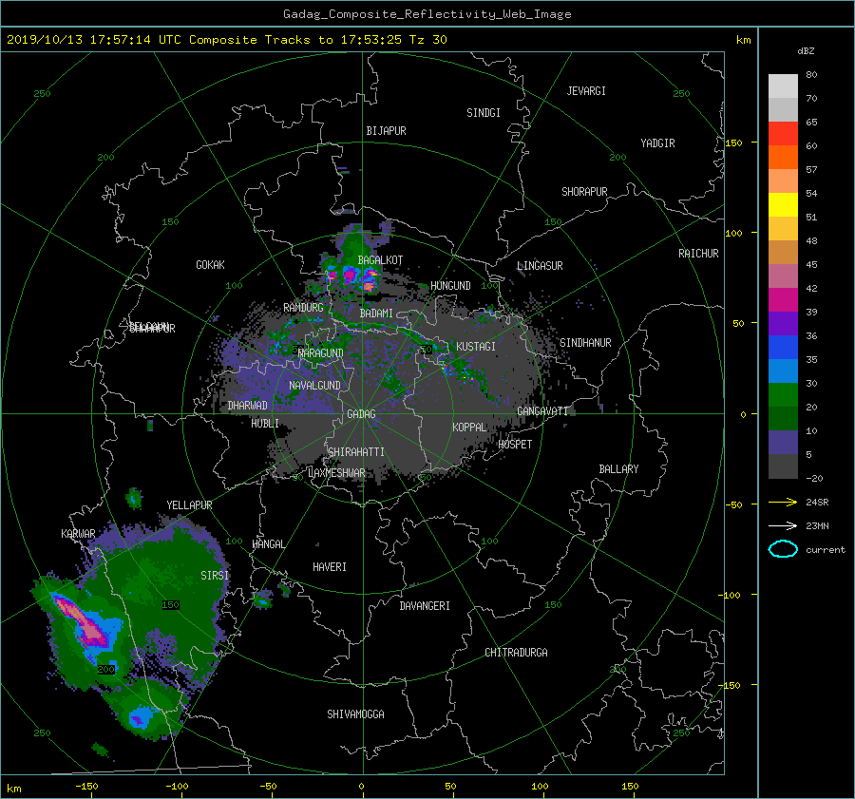
Task: Click the white 23MN arrow in the legend
Action: [783, 525]
